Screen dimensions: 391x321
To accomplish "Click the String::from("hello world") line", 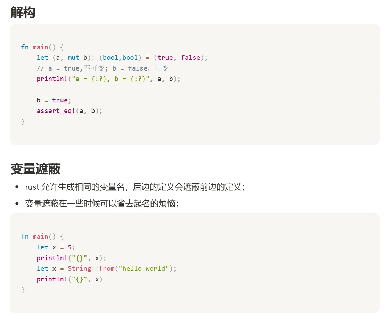I will coord(106,269).
